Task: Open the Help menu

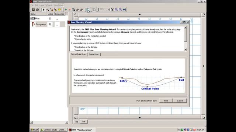Action: click(x=61, y=5)
